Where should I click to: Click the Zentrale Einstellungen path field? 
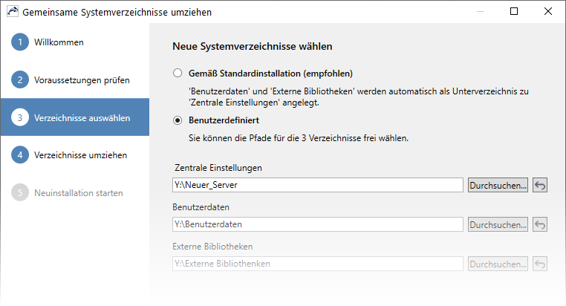(318, 185)
